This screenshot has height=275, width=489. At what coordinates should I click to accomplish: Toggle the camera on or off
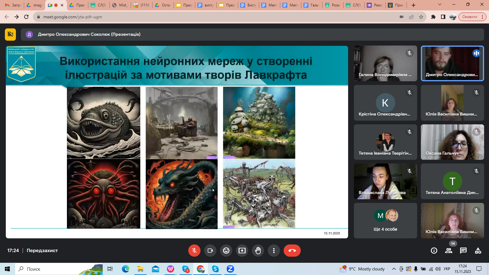click(x=210, y=251)
